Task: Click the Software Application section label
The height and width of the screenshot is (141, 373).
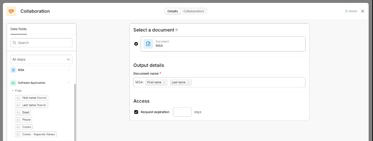Action: click(x=32, y=83)
